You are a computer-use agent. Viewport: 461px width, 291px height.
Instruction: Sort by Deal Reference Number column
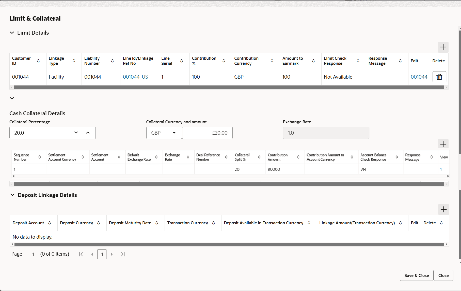(x=226, y=157)
